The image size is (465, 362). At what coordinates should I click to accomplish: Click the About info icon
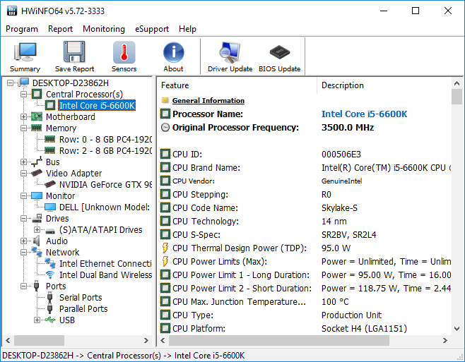(173, 52)
